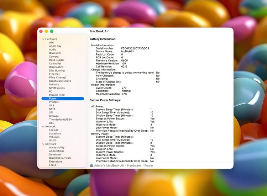267x196 pixels.
Task: Click Hardware in the path bar
Action: click(134, 165)
